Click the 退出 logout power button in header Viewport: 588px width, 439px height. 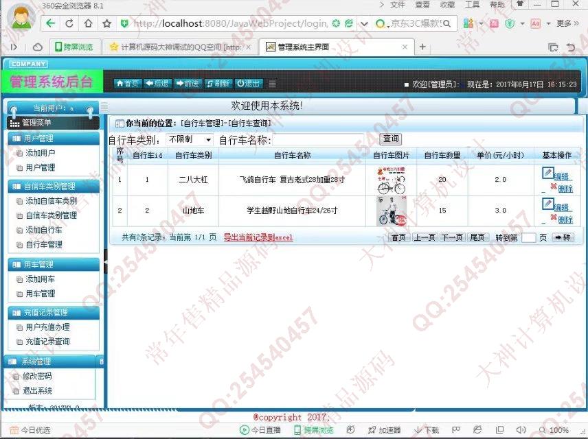coord(249,84)
